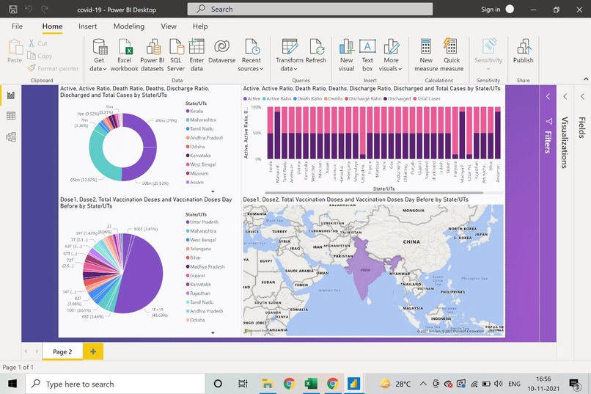
Task: Expand the Fields pane chevron
Action: pyautogui.click(x=582, y=97)
